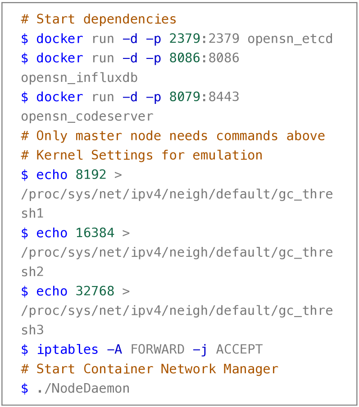Viewport: 359px width, 407px height.
Task: Click the word "FORWARD" in iptables line
Action: 157,349
